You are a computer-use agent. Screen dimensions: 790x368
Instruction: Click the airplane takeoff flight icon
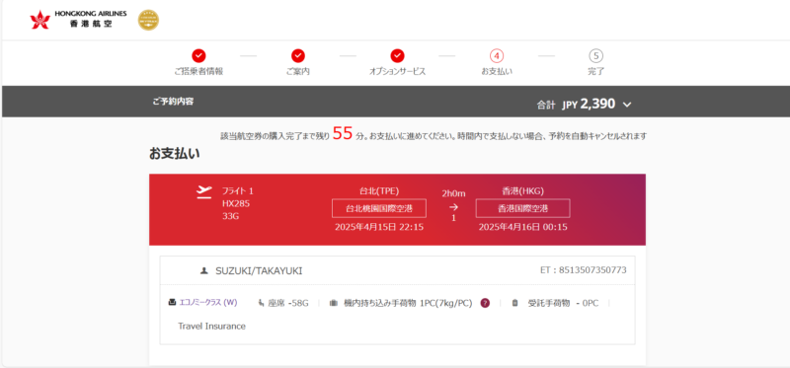coord(204,192)
